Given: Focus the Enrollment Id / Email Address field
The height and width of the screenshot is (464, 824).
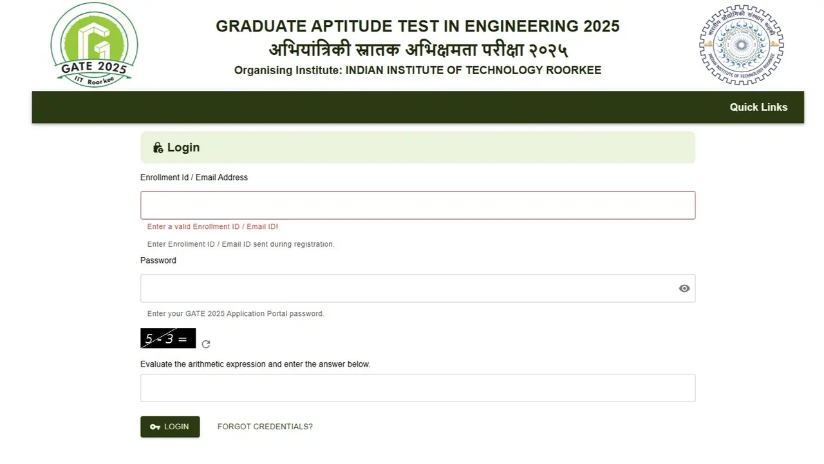Looking at the screenshot, I should [418, 206].
